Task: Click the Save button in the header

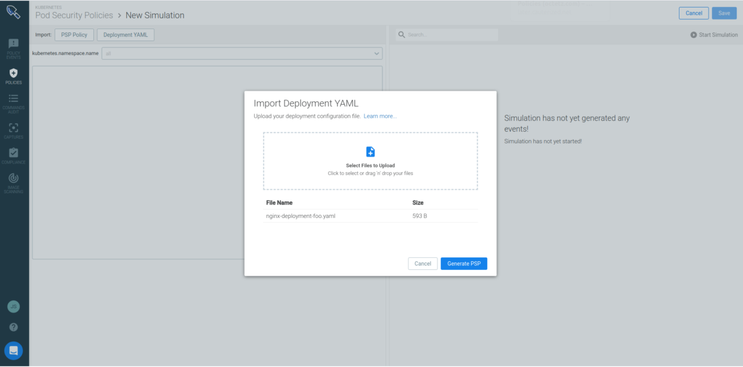Action: [724, 13]
